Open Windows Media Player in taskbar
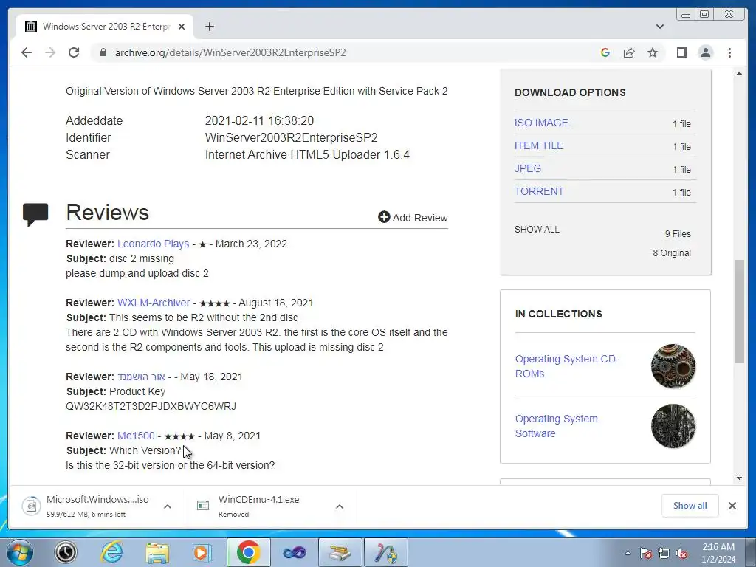This screenshot has width=756, height=567. pyautogui.click(x=202, y=552)
